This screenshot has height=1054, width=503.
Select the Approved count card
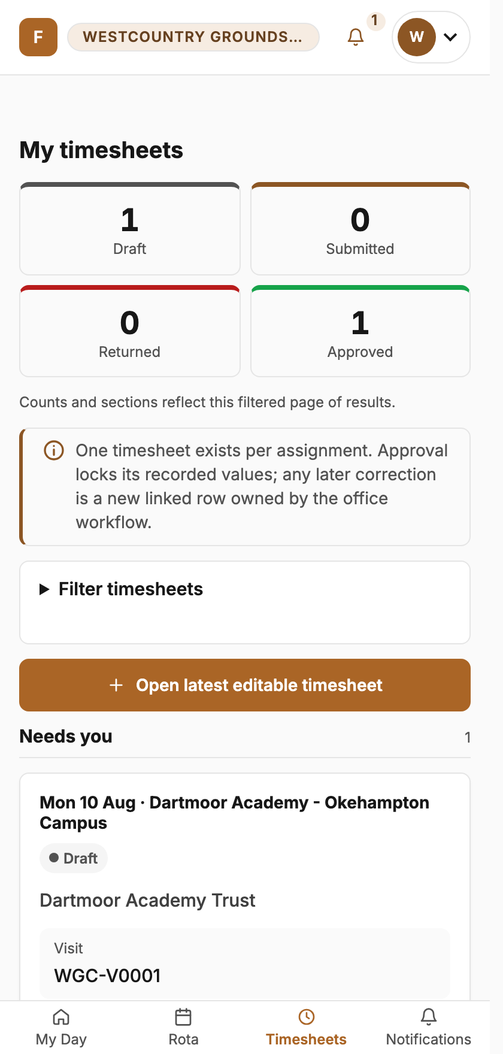pyautogui.click(x=360, y=331)
